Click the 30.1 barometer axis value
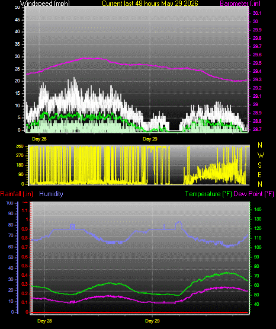This screenshot has width=276, height=329. pyautogui.click(x=257, y=13)
